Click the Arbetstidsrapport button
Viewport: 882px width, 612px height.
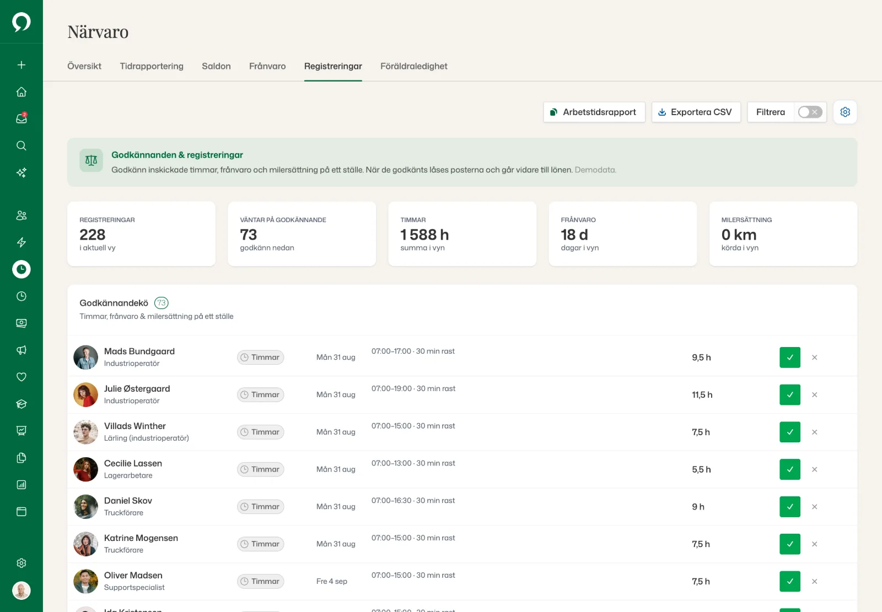(594, 112)
